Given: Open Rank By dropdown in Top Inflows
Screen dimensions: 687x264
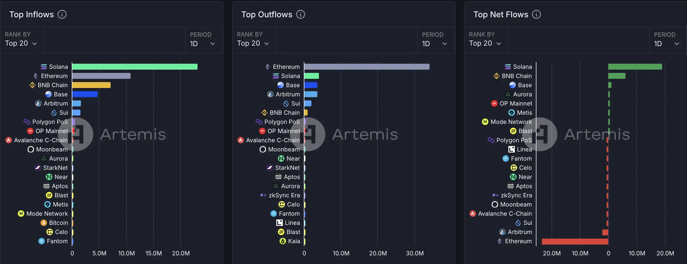Looking at the screenshot, I should click(x=21, y=43).
